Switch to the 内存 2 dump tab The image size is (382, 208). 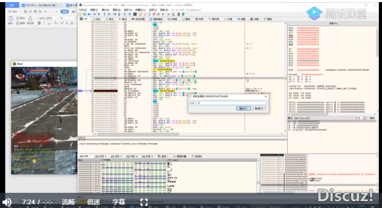tap(101, 156)
